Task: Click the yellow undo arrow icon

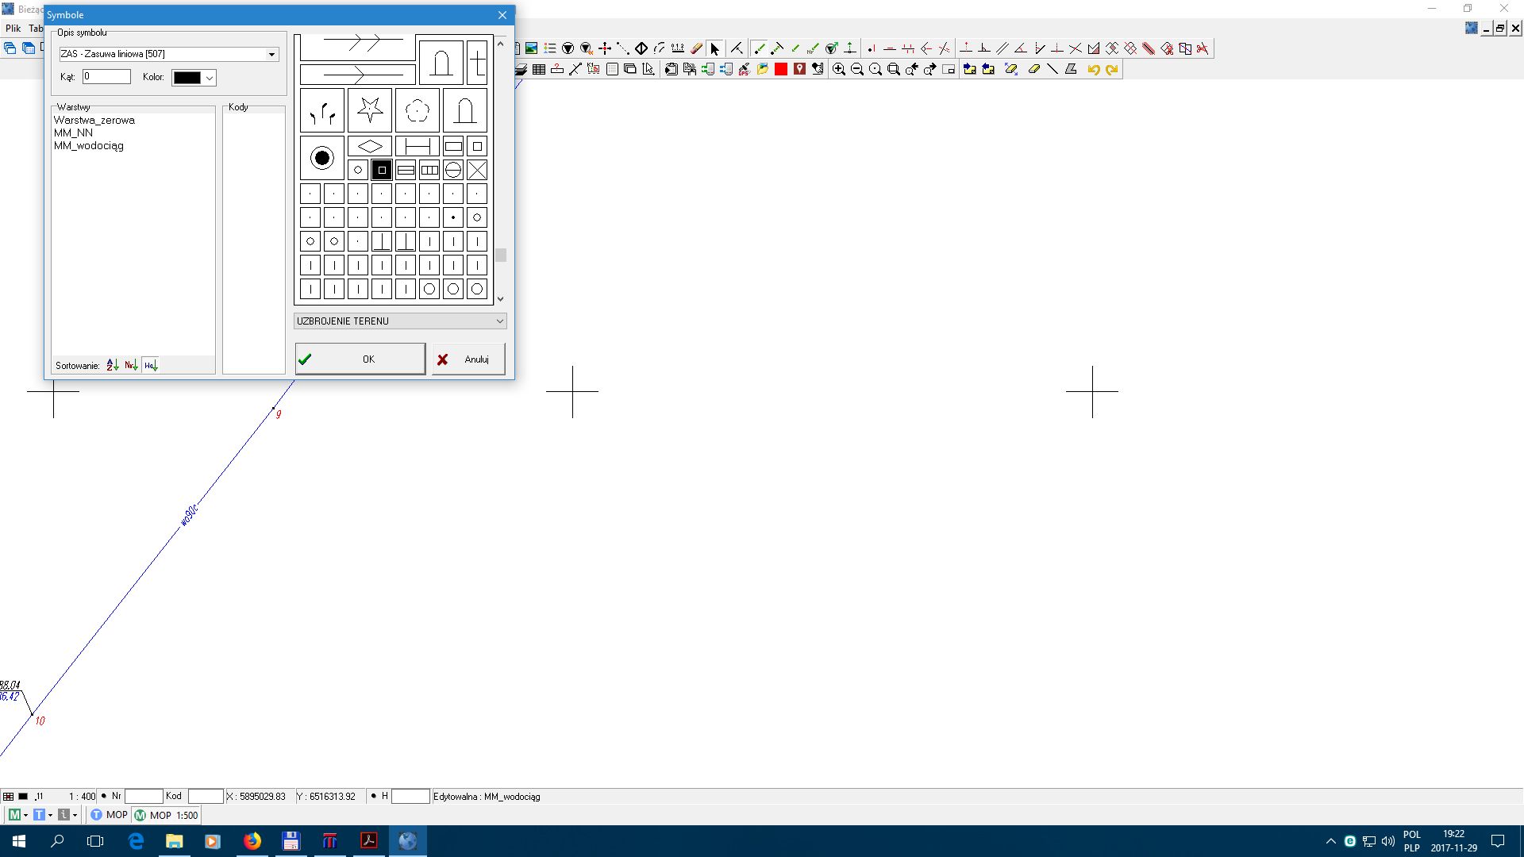Action: (1094, 70)
